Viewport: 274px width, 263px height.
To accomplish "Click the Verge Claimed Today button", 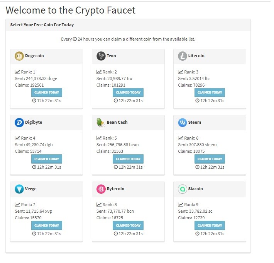I will pos(47,225).
